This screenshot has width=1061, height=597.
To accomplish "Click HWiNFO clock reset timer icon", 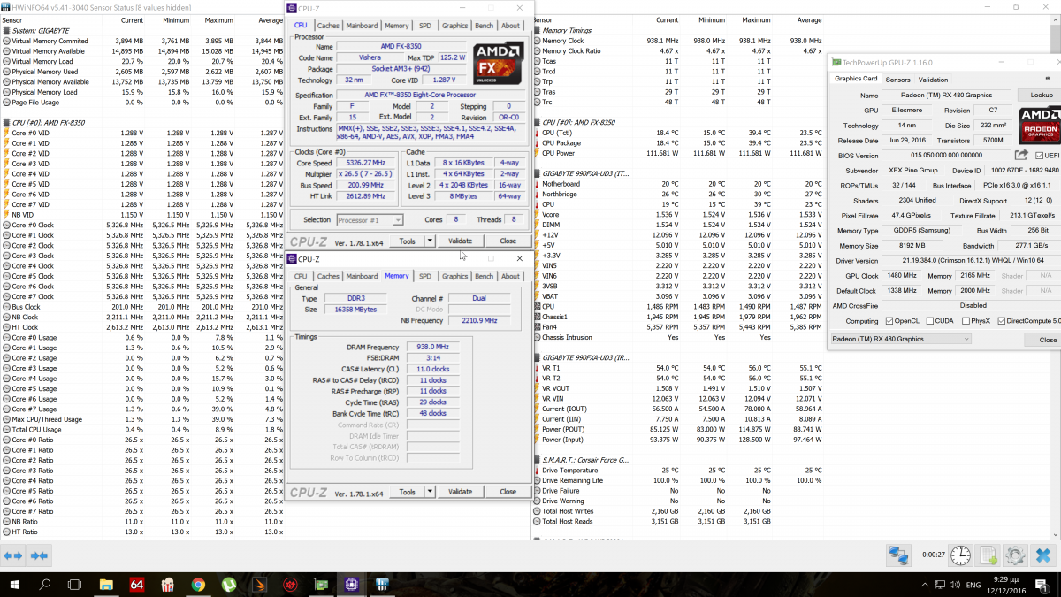I will point(960,555).
